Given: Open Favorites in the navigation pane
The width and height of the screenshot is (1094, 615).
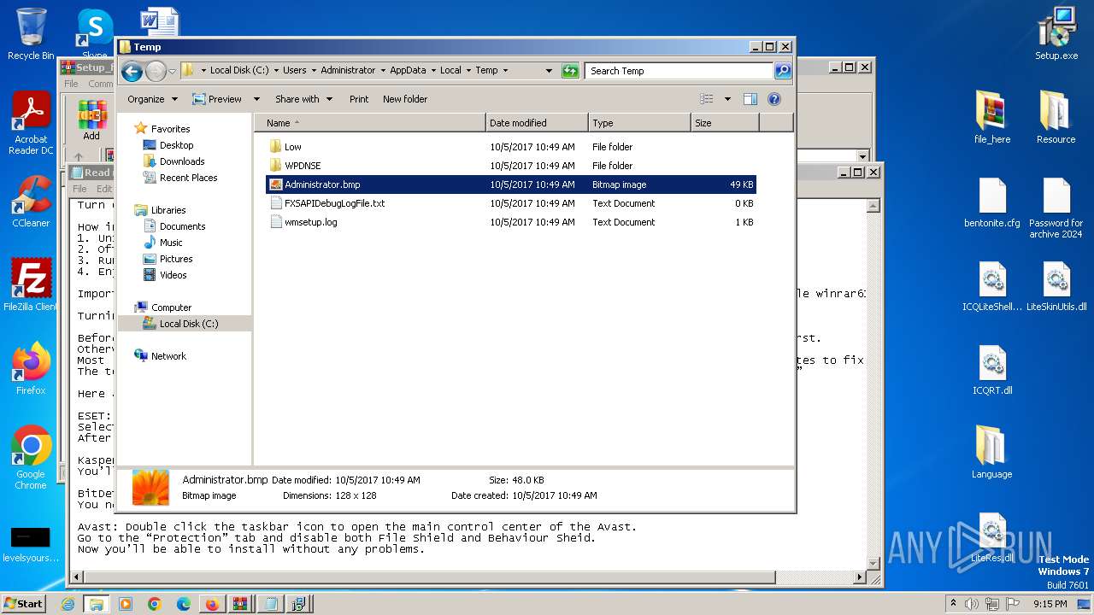Looking at the screenshot, I should coord(170,129).
